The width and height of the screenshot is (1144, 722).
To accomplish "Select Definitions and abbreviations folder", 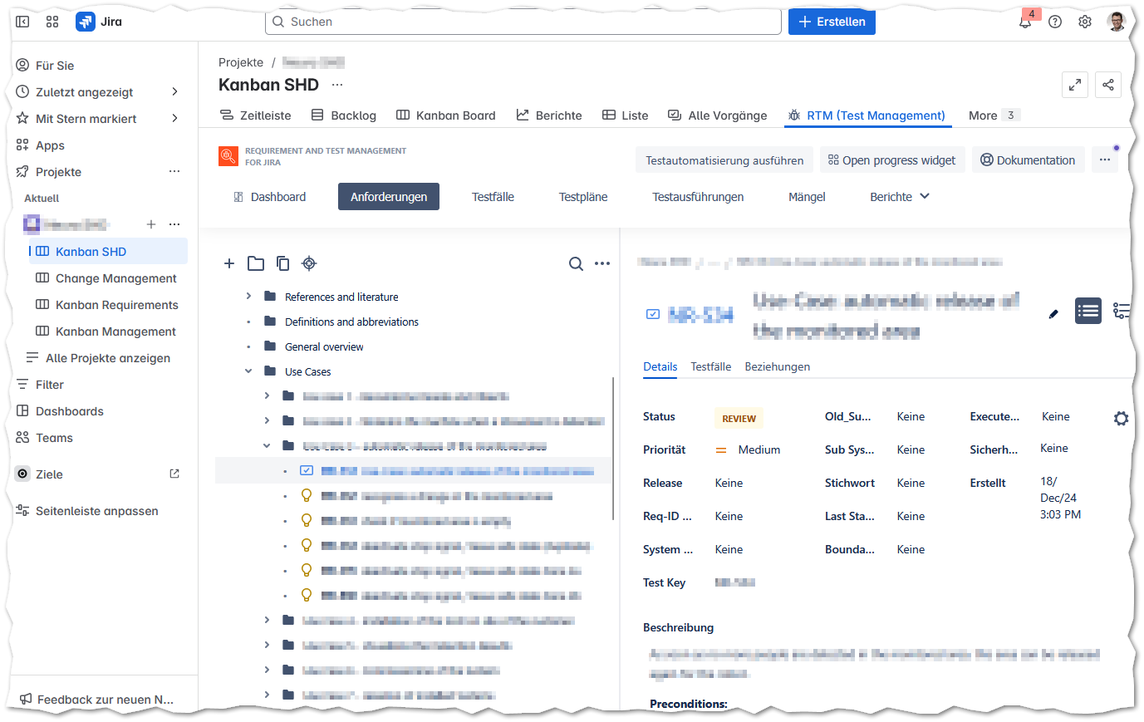I will (351, 322).
